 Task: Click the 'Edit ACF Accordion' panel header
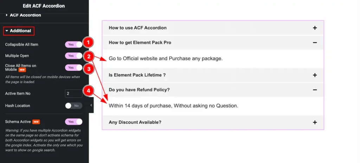point(44,6)
